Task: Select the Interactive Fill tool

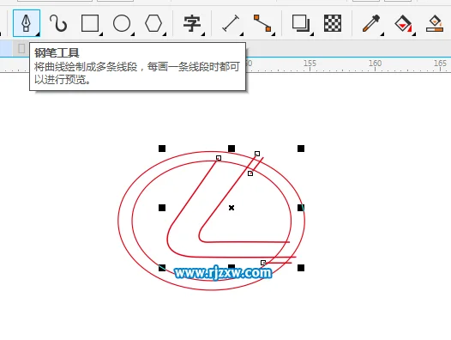Action: coord(403,23)
